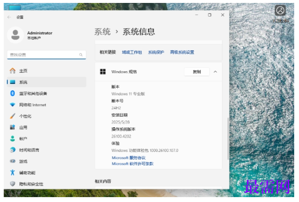Open the Microsoft 软件许可条款 link

[132, 164]
